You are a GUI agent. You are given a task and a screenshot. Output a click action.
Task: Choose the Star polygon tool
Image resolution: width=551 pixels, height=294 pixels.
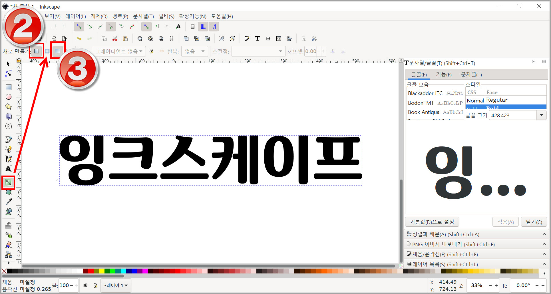pyautogui.click(x=9, y=107)
